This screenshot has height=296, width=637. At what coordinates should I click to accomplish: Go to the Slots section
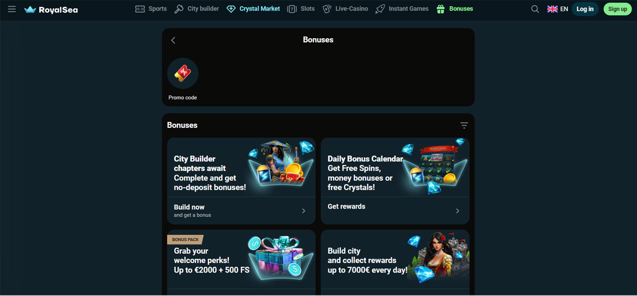(301, 9)
